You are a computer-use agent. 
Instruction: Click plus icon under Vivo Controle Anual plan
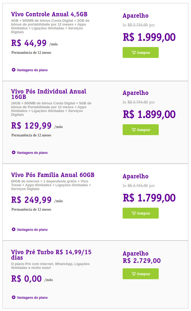tap(14, 70)
